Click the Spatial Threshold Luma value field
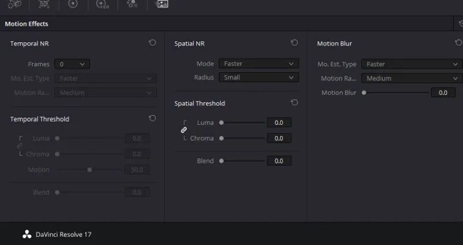Viewport: 463px width, 245px height. coord(279,122)
